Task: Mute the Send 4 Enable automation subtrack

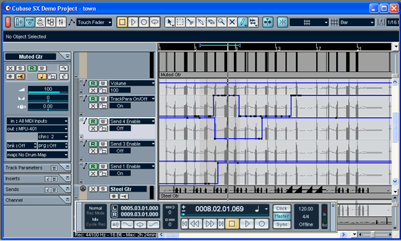Action: [x=93, y=129]
